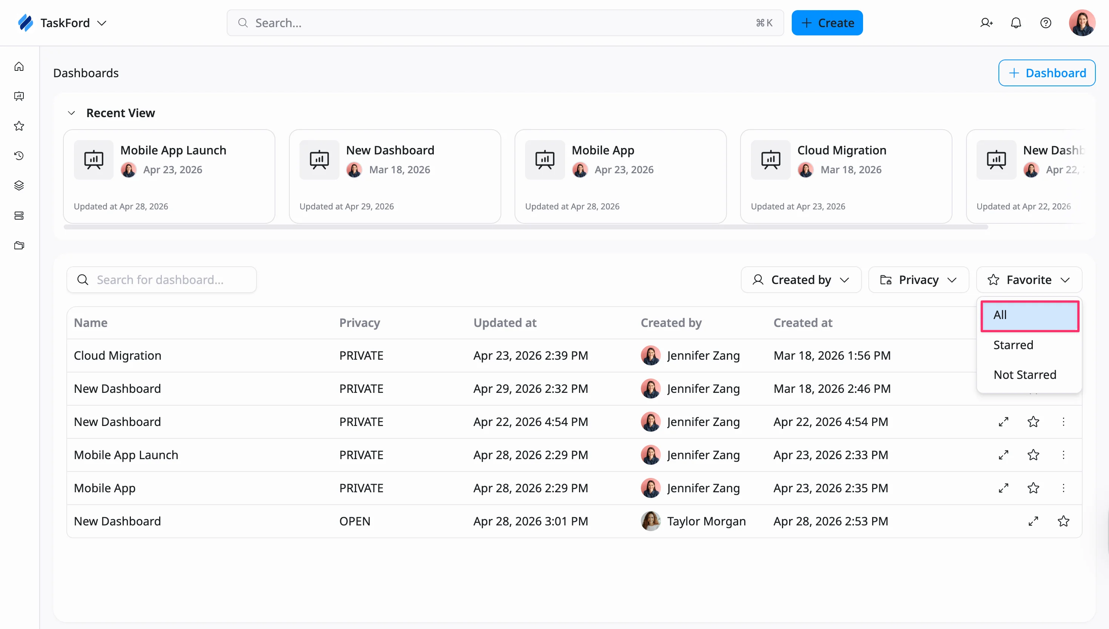Click the Apr 28, 2026 3:01 PM cell
This screenshot has height=629, width=1109.
[x=531, y=521]
